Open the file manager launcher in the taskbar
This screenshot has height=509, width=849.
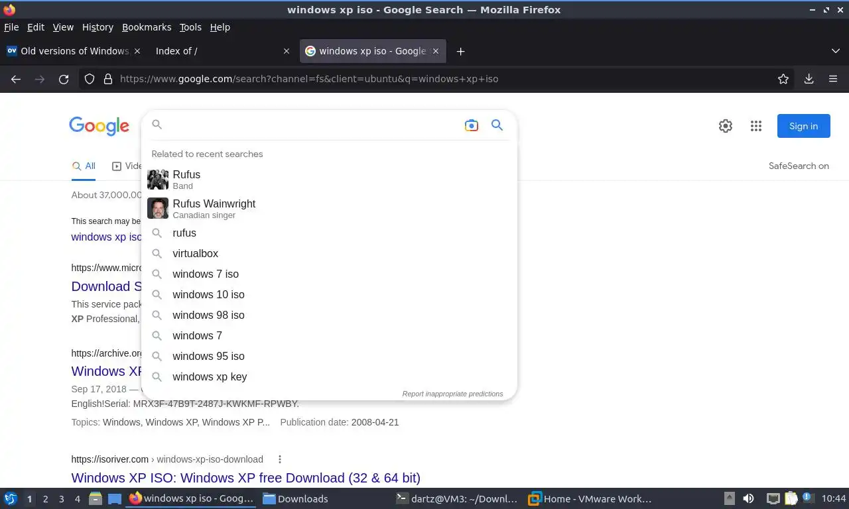click(96, 498)
